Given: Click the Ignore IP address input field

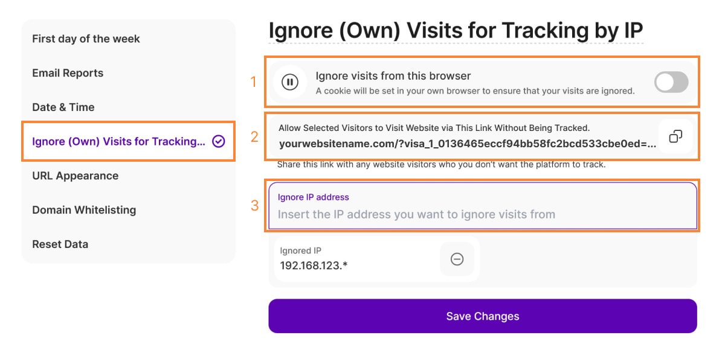Looking at the screenshot, I should click(482, 214).
